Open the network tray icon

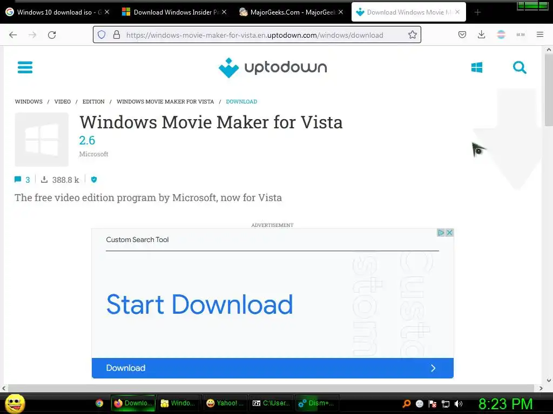pyautogui.click(x=446, y=404)
